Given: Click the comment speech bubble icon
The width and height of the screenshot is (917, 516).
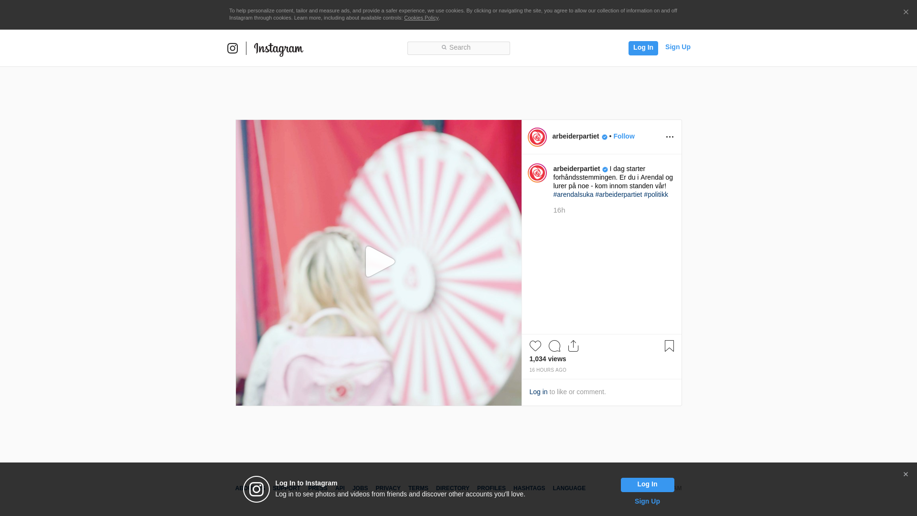Looking at the screenshot, I should tap(554, 346).
